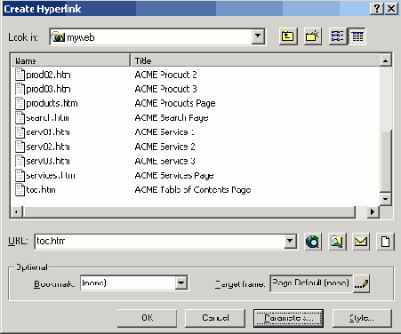Switch to list view icon

pyautogui.click(x=338, y=36)
